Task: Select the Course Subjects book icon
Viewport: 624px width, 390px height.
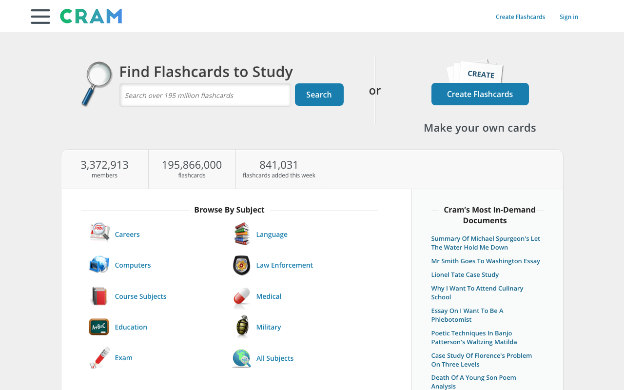Action: click(99, 296)
